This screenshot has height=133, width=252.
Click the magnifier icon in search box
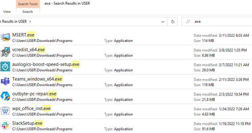point(188,22)
